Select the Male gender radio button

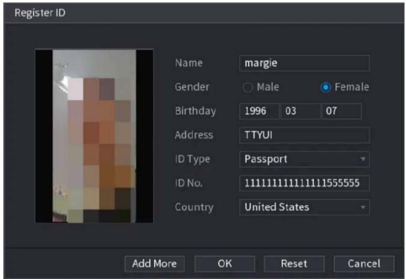(248, 87)
